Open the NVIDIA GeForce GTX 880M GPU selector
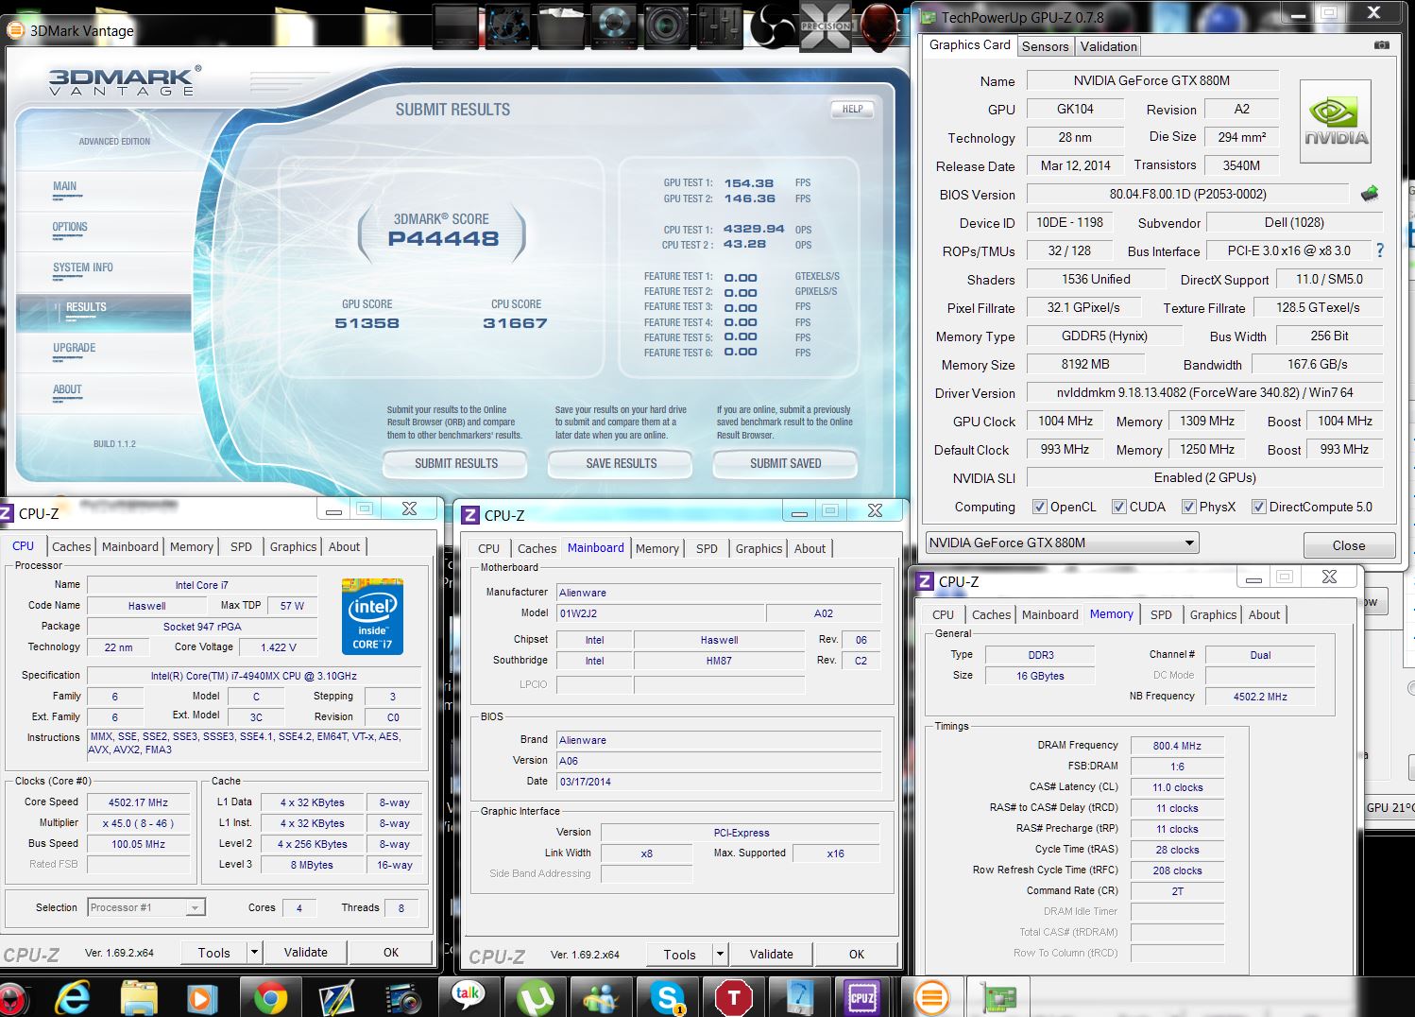This screenshot has width=1415, height=1017. 1063,543
